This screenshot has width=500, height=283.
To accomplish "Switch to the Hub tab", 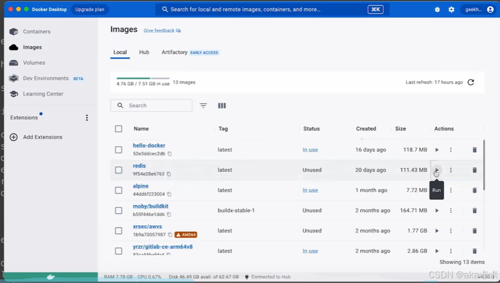I will tap(144, 52).
